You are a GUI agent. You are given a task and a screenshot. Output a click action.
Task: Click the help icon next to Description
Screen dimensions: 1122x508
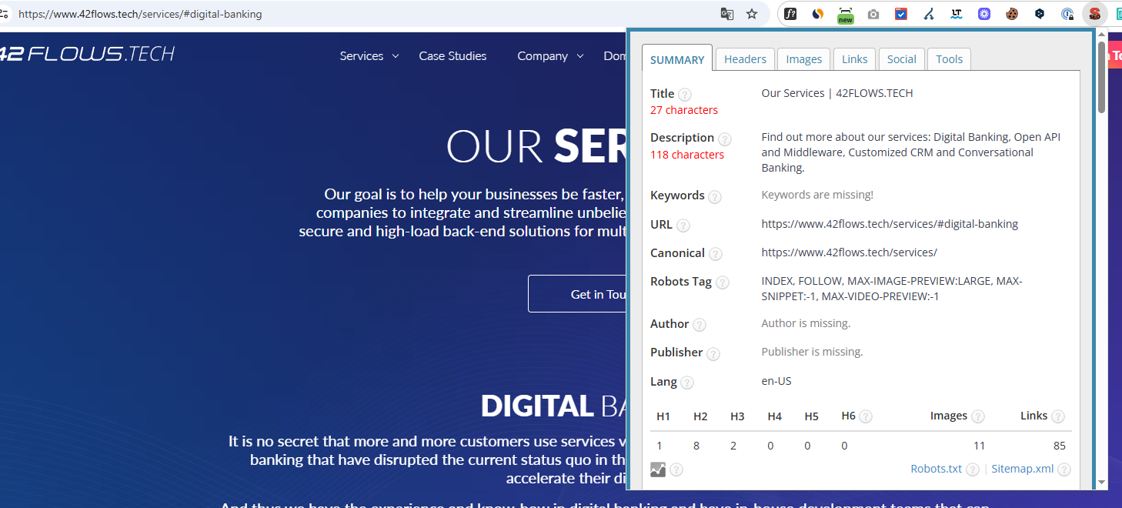tap(725, 139)
